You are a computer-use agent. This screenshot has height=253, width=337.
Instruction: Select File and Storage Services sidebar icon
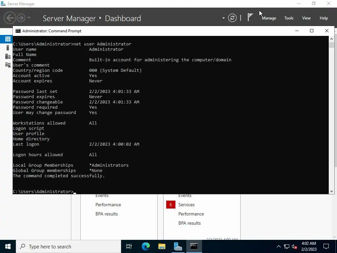(x=8, y=65)
